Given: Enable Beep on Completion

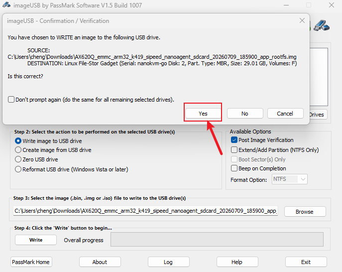Looking at the screenshot, I should 234,168.
